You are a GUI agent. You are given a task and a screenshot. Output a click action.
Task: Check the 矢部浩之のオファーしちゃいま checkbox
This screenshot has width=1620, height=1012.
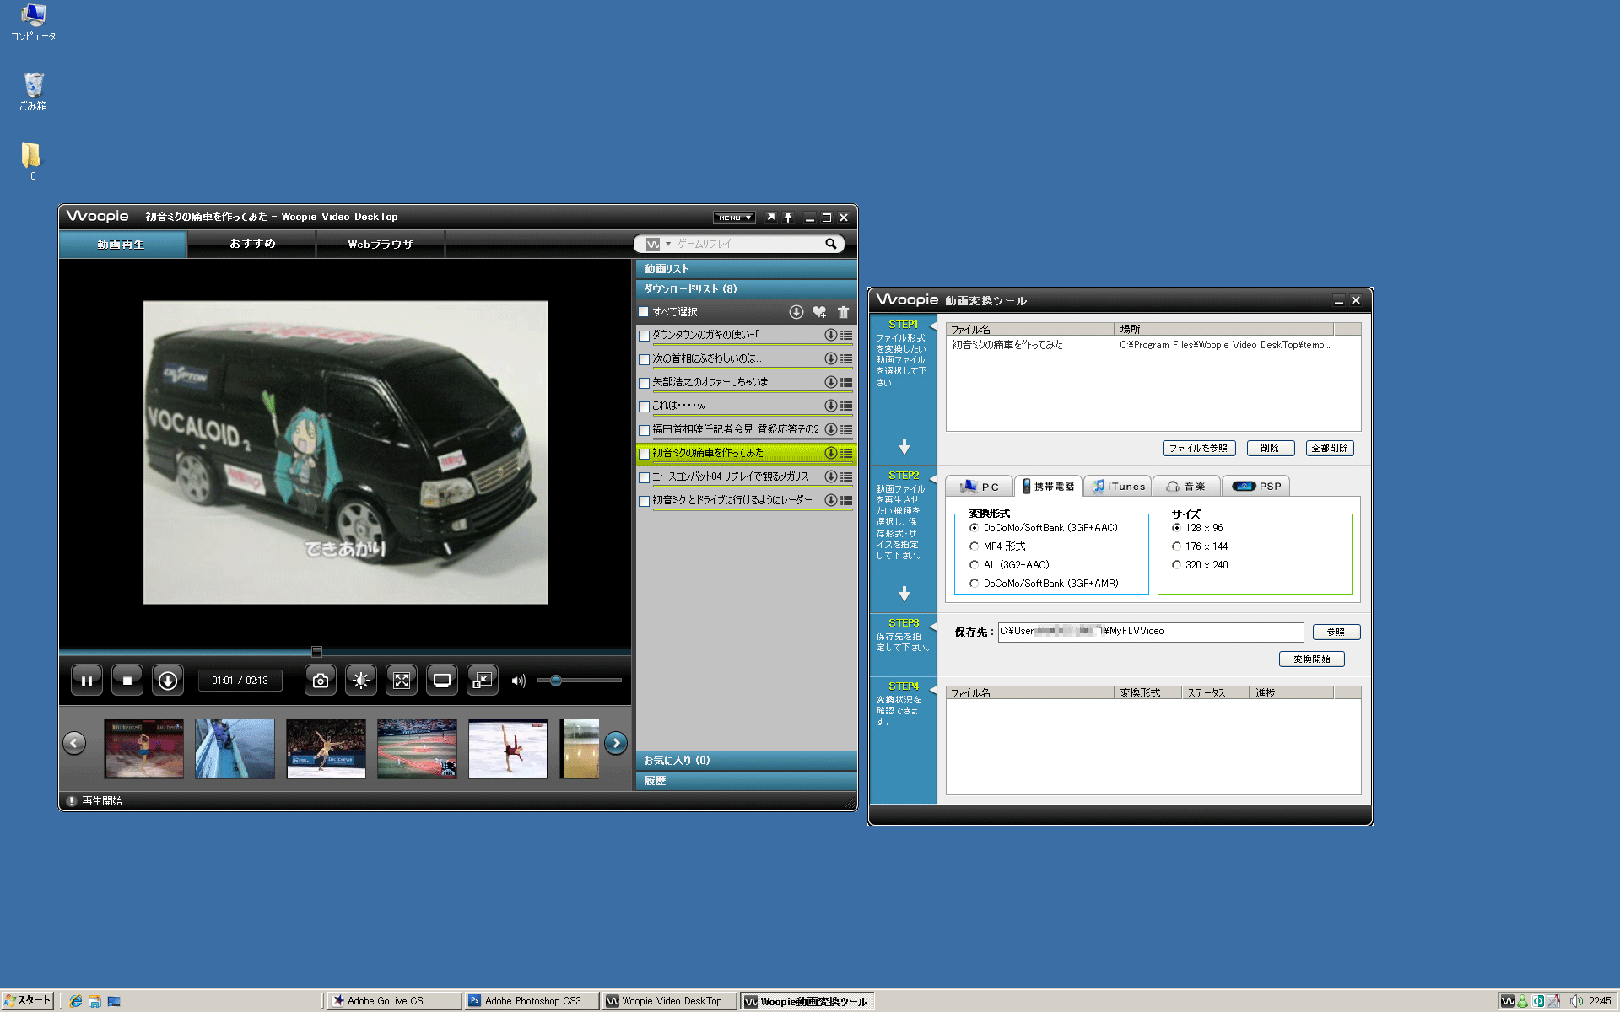pyautogui.click(x=645, y=383)
